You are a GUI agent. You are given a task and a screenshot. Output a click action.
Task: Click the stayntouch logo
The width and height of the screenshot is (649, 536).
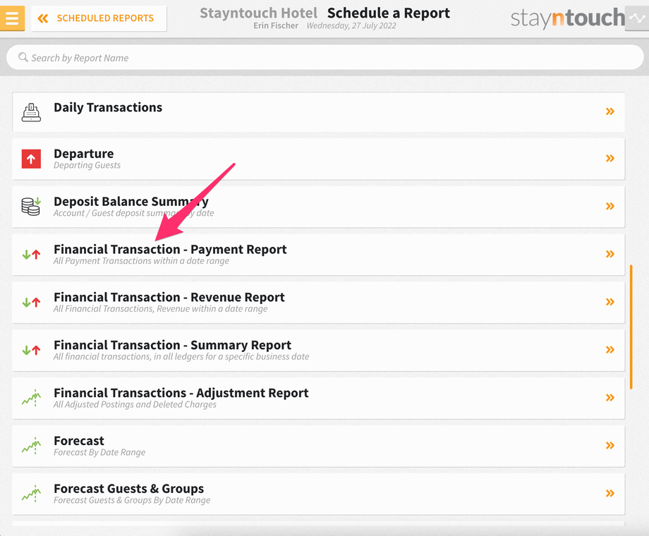coord(567,18)
